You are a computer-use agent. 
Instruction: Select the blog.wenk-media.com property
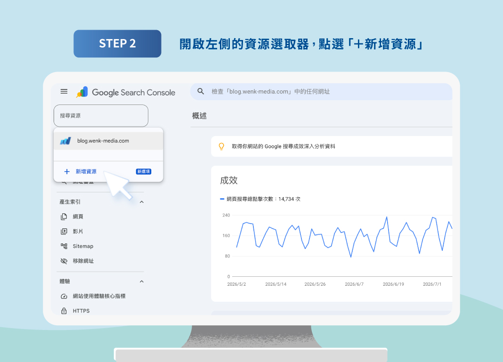tap(108, 141)
